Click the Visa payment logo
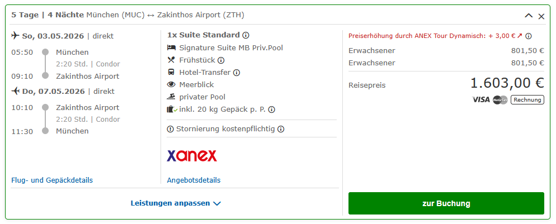 [x=480, y=100]
